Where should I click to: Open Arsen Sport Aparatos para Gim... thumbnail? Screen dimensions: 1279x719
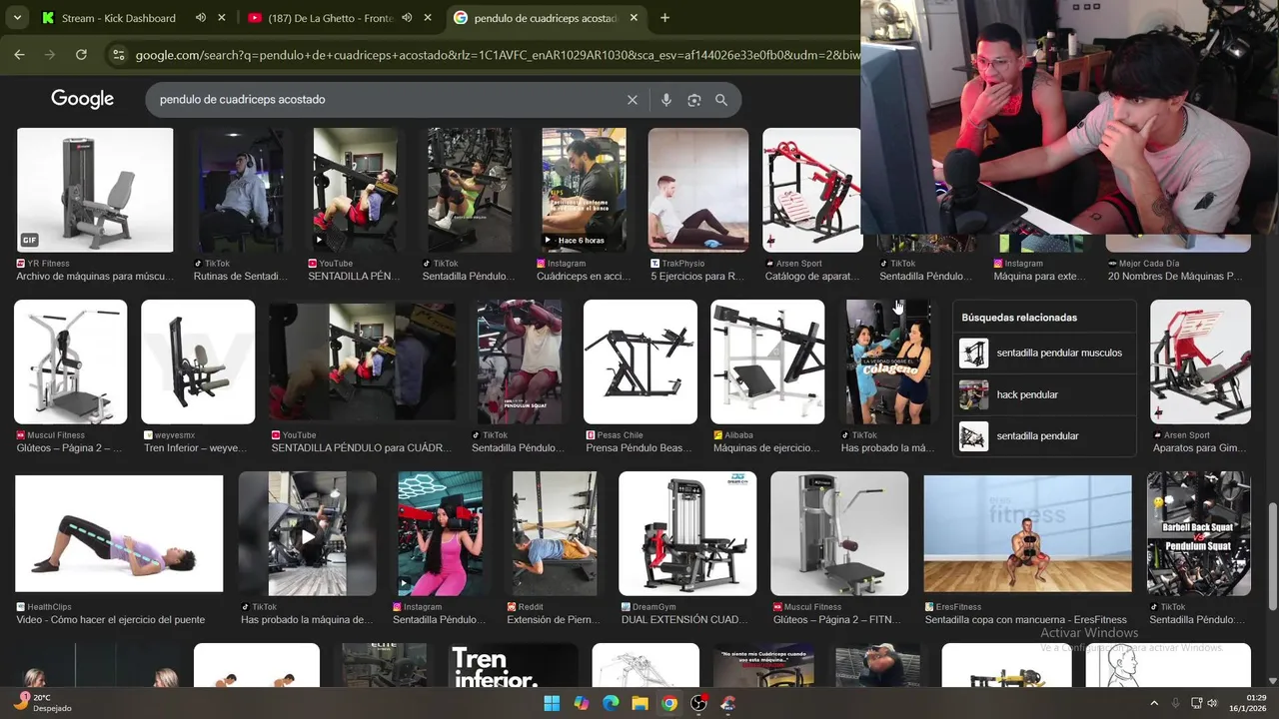click(1200, 361)
